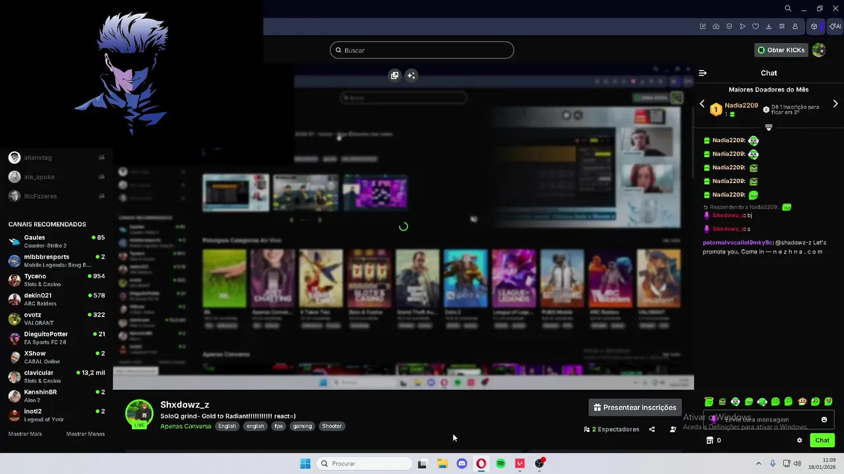Open the shield checkmark icon in toolbar

(x=729, y=26)
